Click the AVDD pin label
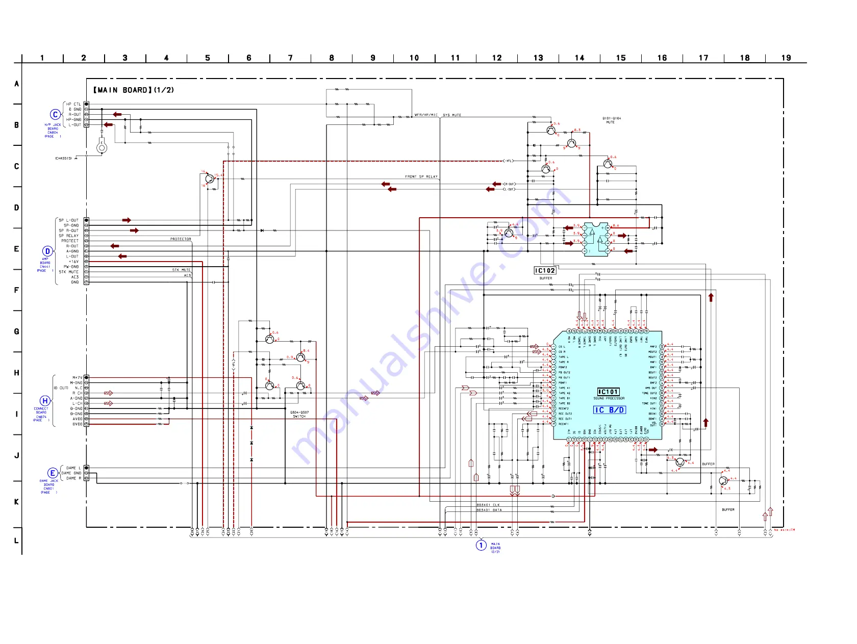This screenshot has width=857, height=644. point(77,419)
